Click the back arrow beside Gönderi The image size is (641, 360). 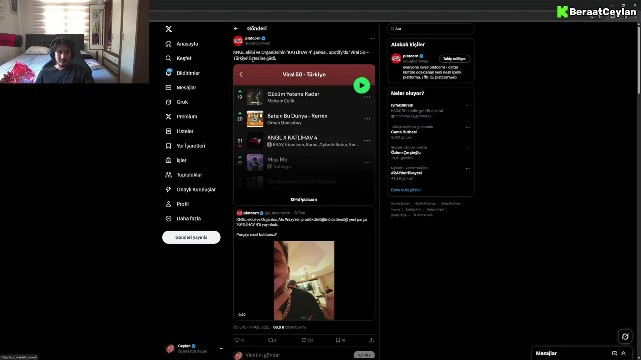click(236, 29)
